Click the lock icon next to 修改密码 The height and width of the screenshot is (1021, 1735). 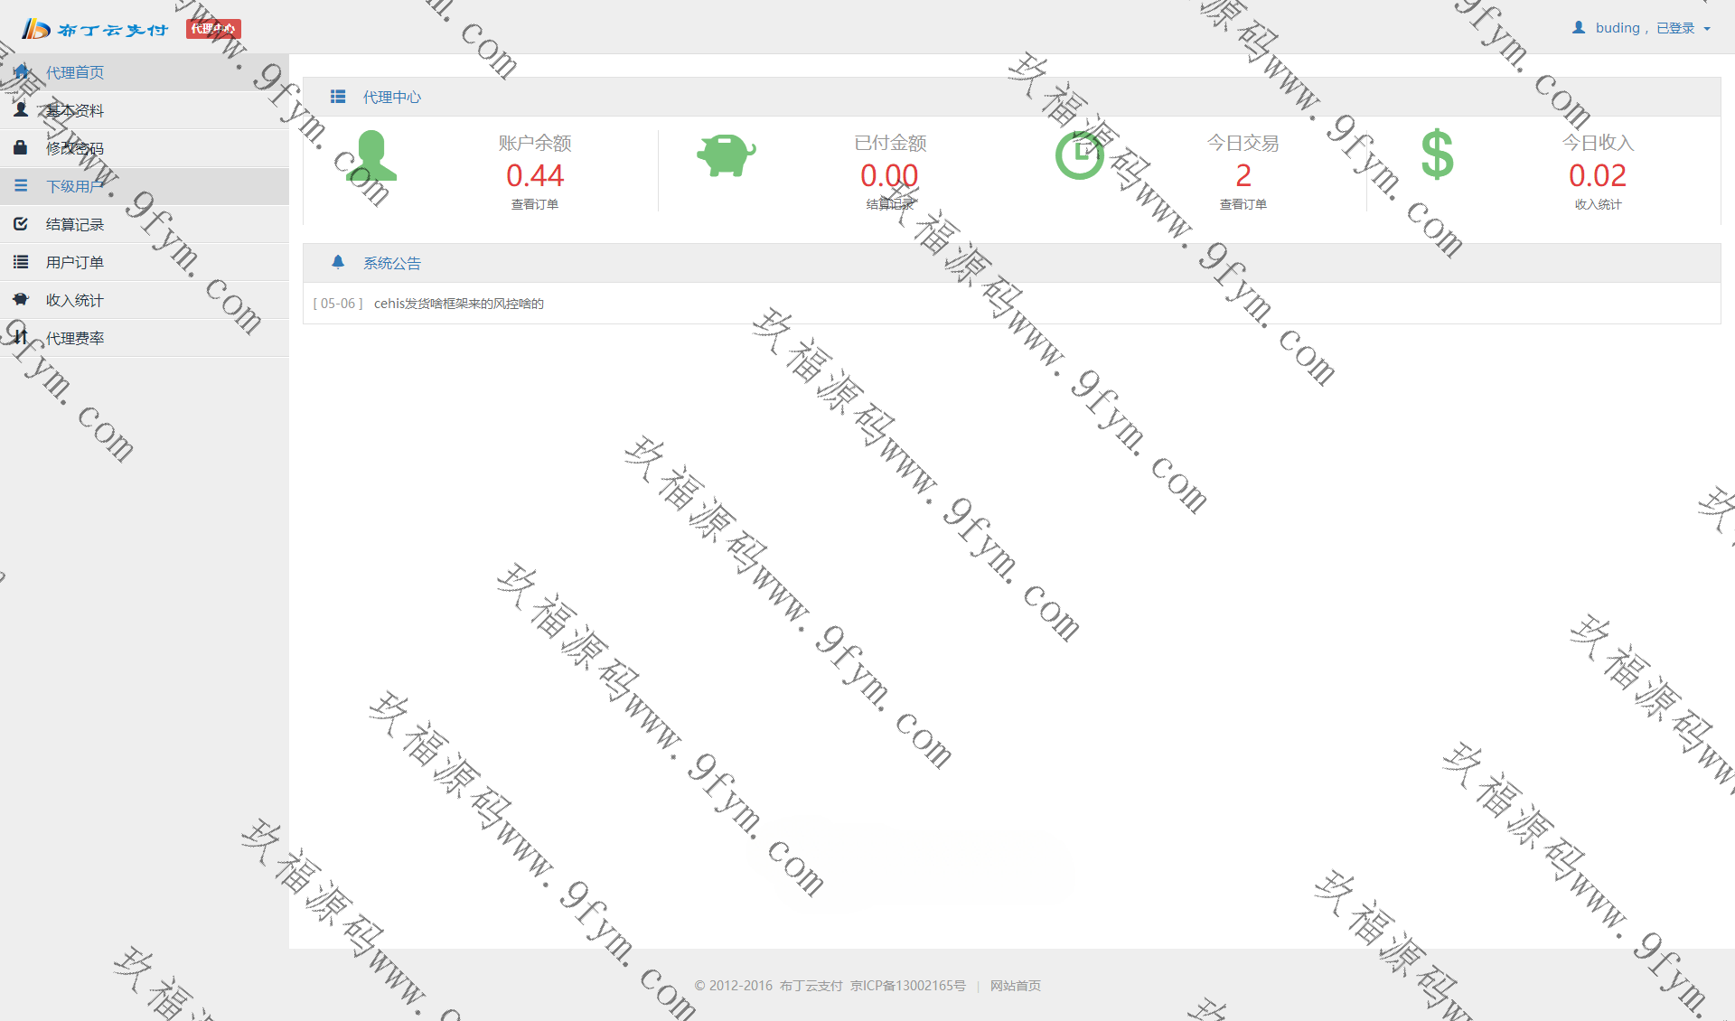[x=21, y=147]
